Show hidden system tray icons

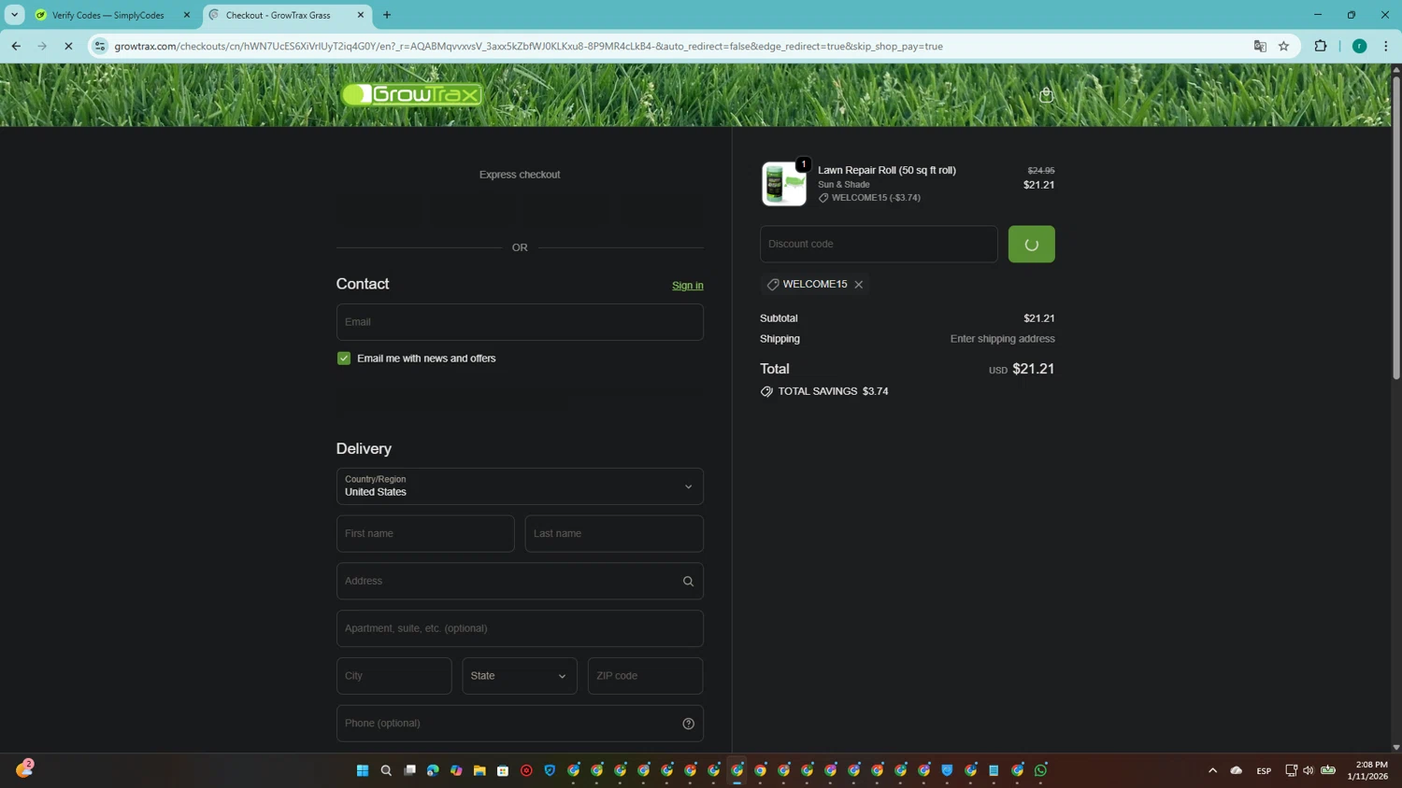click(1212, 770)
